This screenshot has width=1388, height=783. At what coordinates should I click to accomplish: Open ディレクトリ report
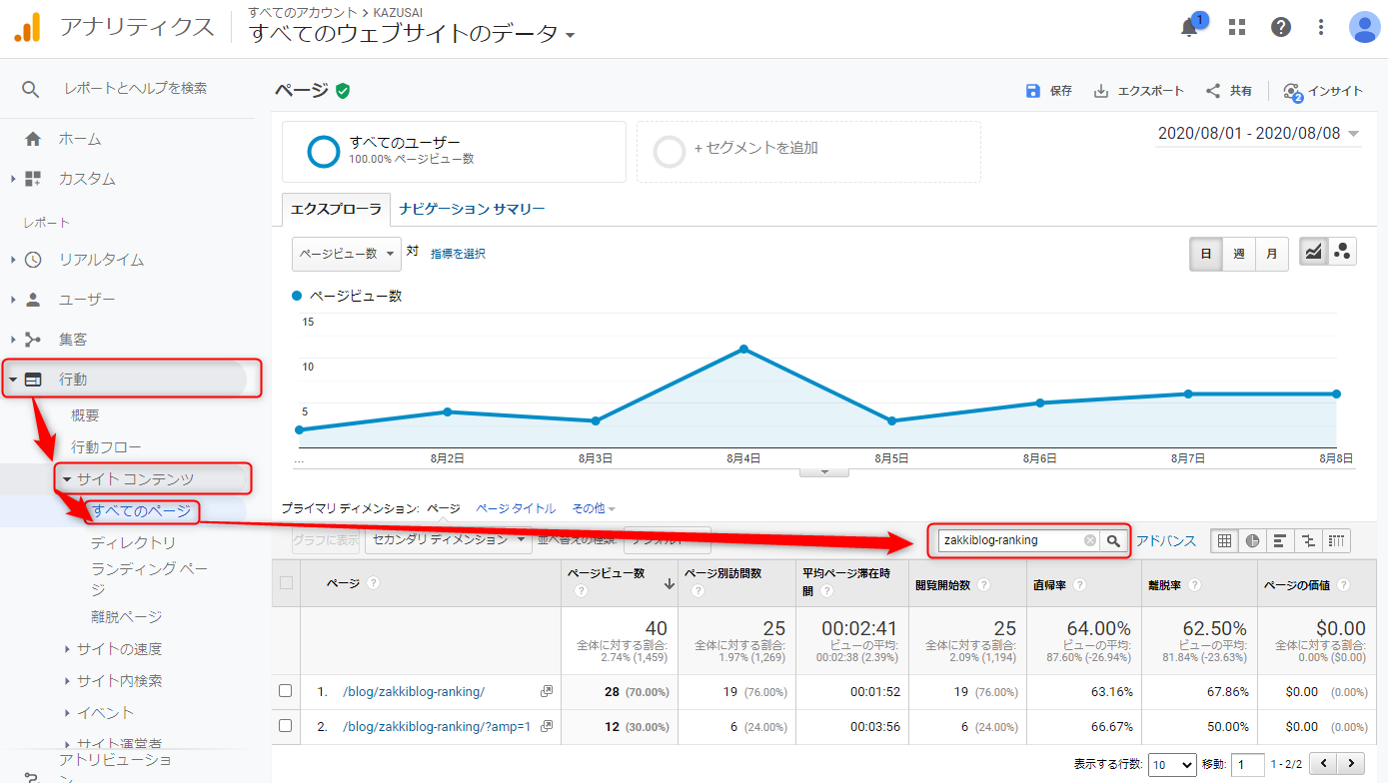[133, 543]
